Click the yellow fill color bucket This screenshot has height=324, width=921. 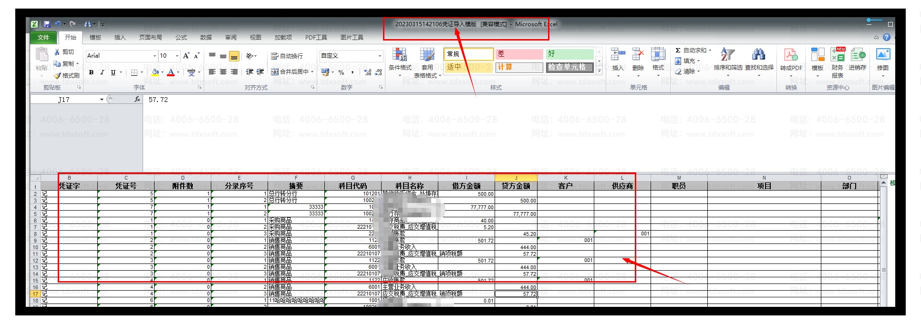[x=155, y=72]
